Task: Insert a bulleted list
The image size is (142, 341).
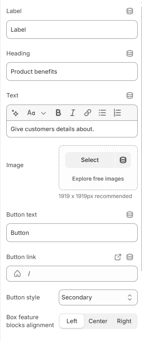Action: click(103, 113)
